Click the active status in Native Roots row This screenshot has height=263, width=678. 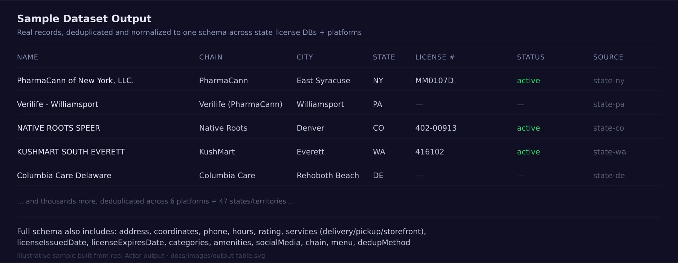tap(528, 128)
